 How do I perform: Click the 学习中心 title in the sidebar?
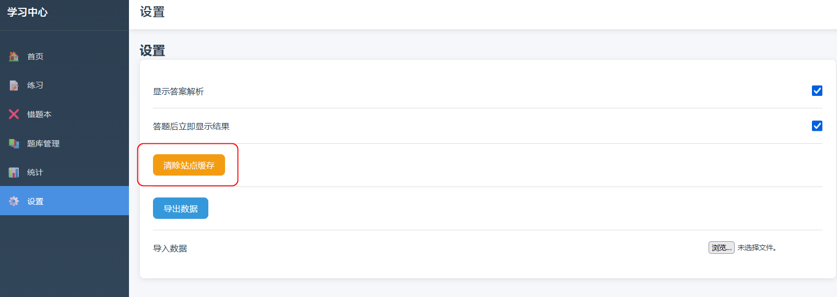(27, 12)
